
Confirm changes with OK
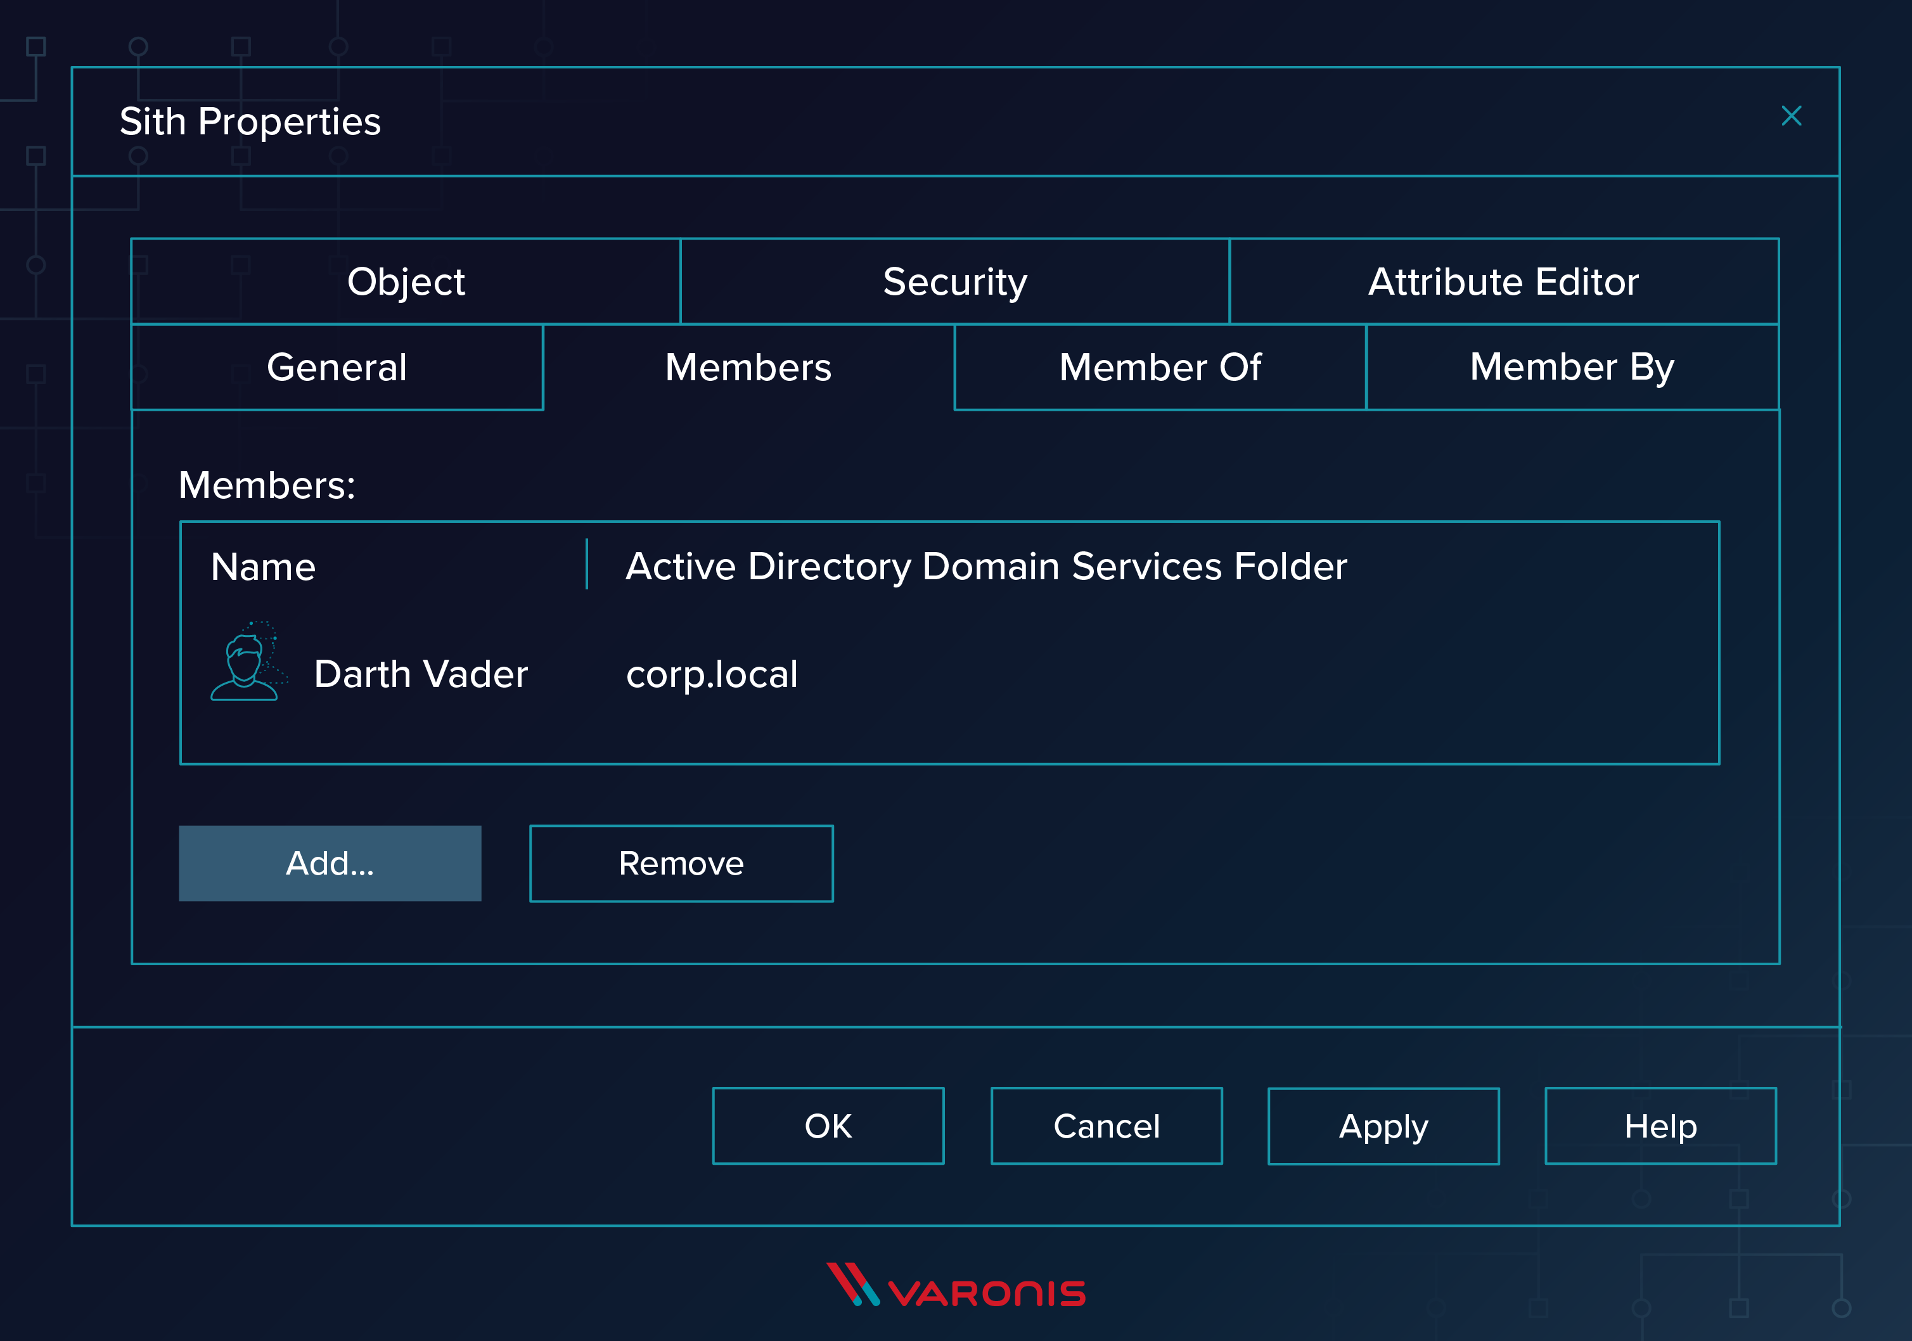[x=828, y=1126]
